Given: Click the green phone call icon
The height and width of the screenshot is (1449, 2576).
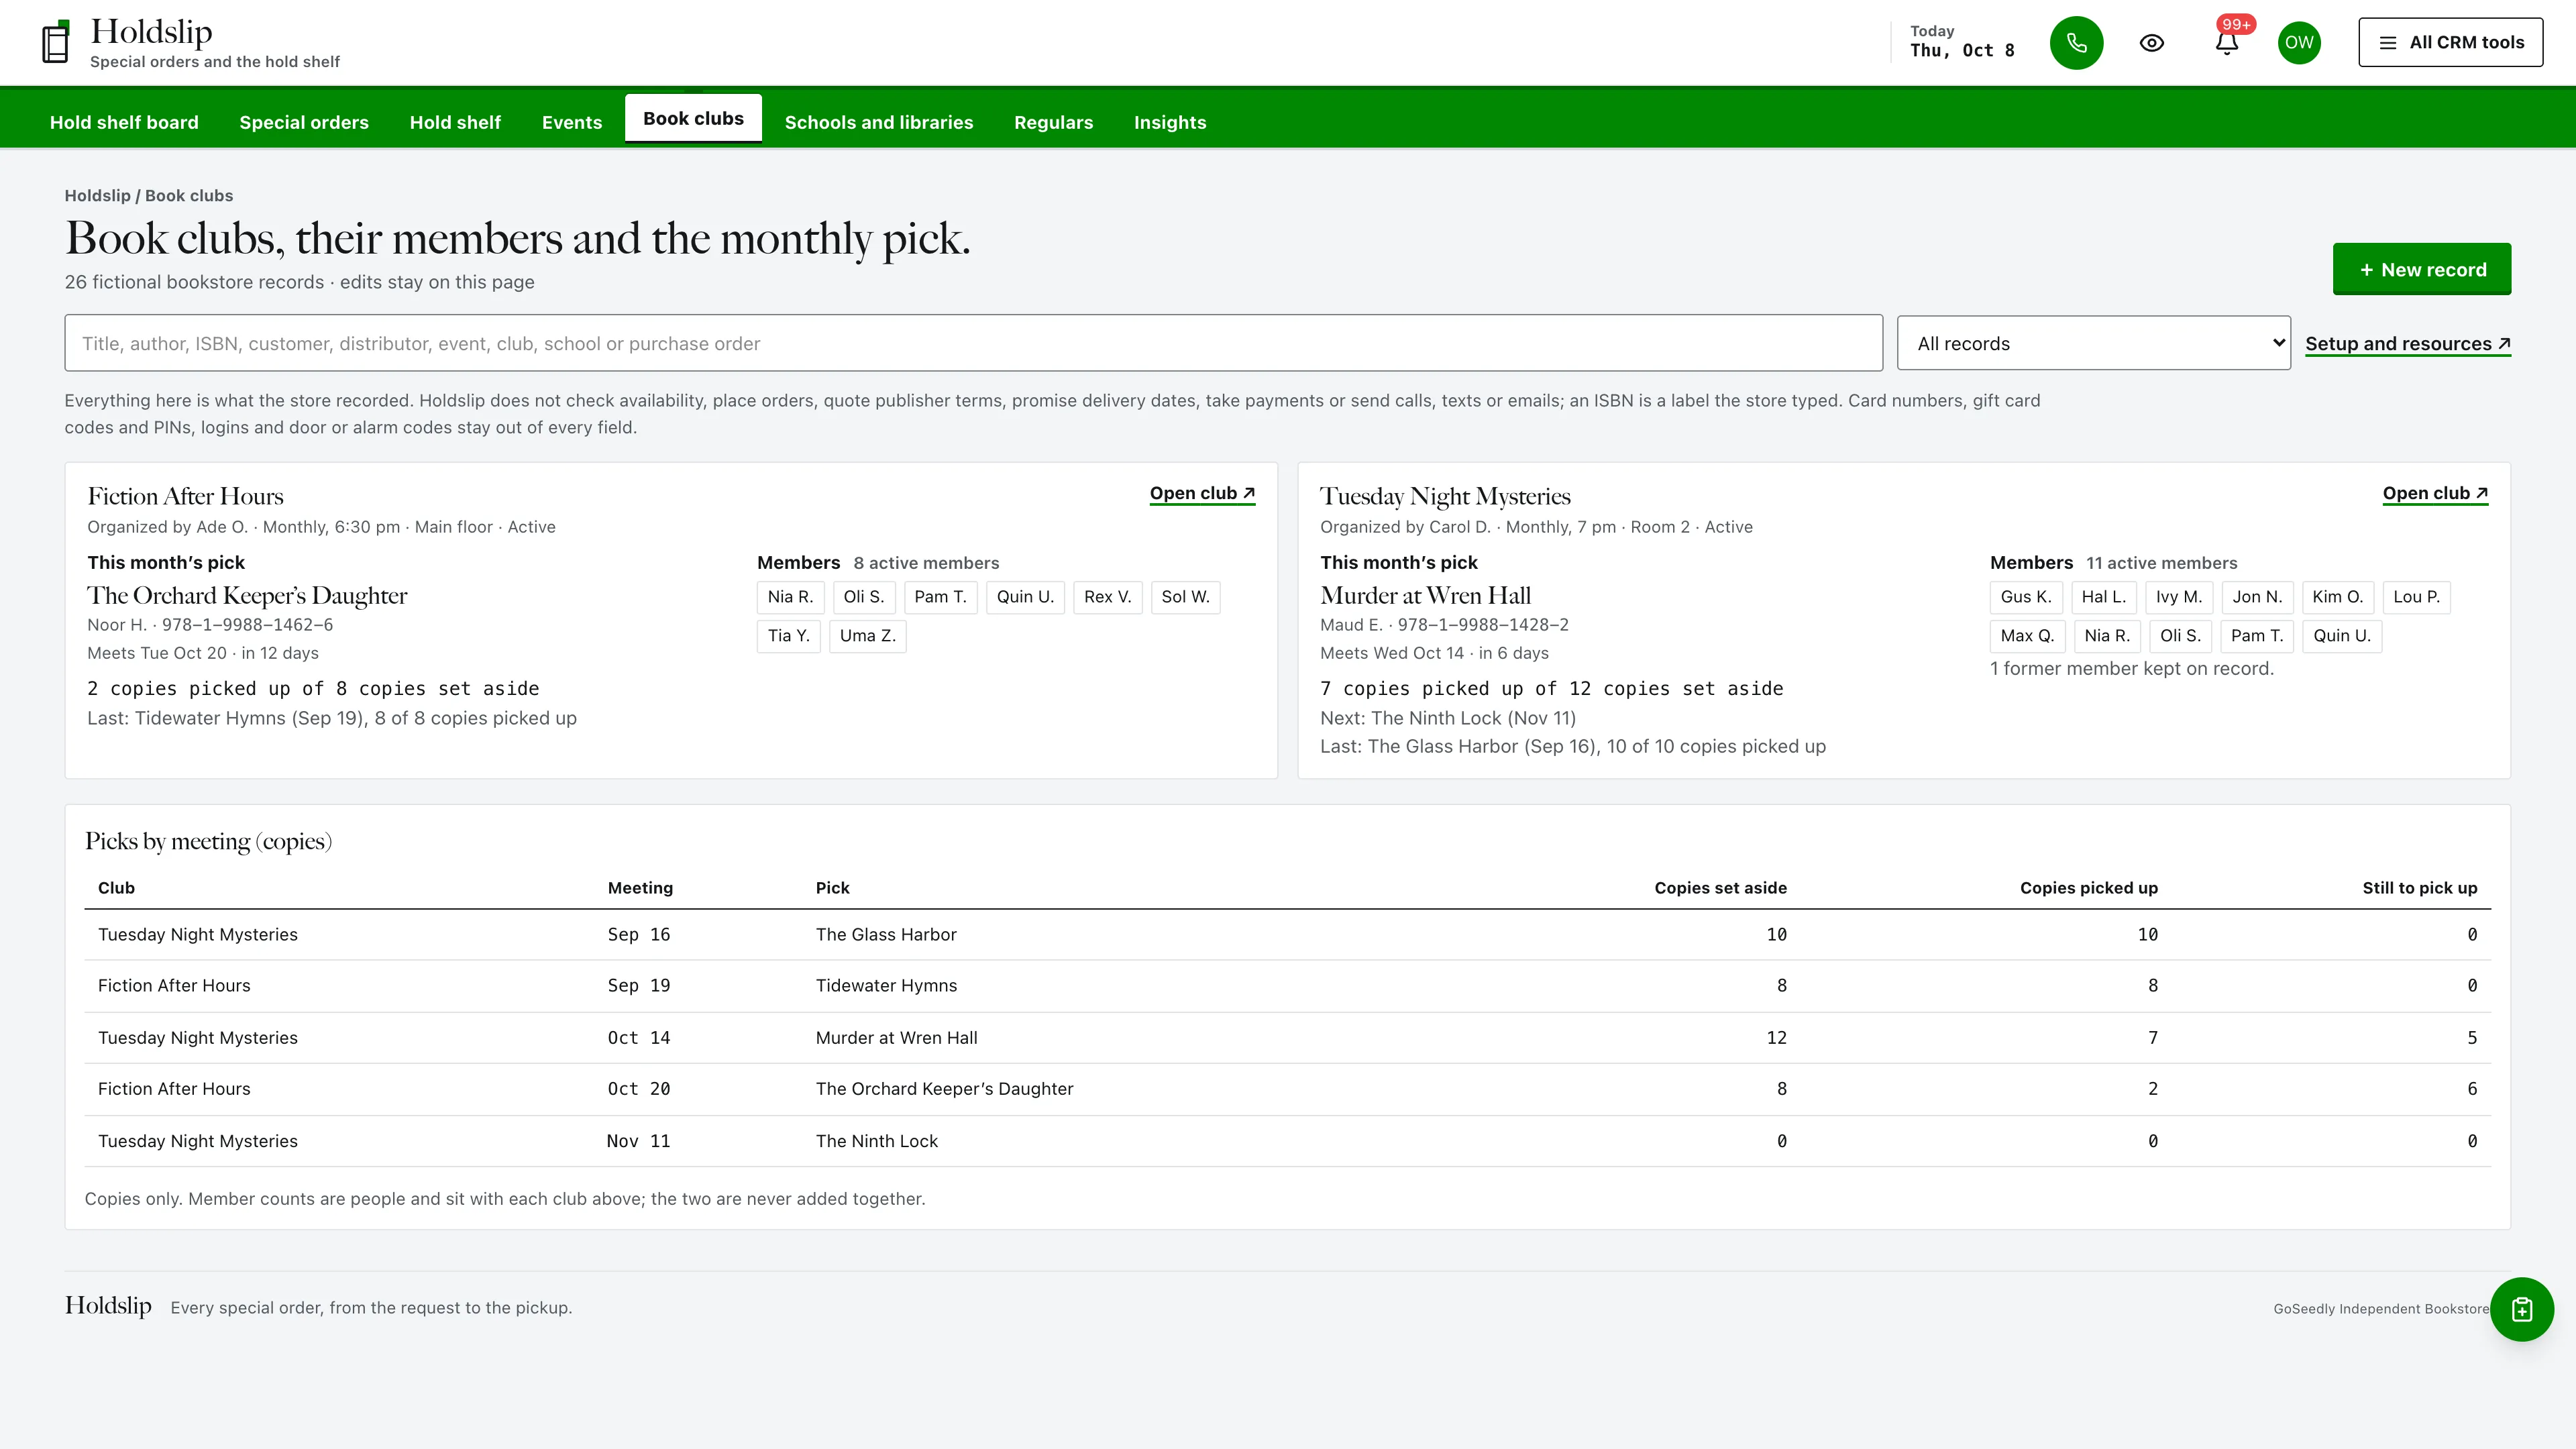Looking at the screenshot, I should [2076, 43].
